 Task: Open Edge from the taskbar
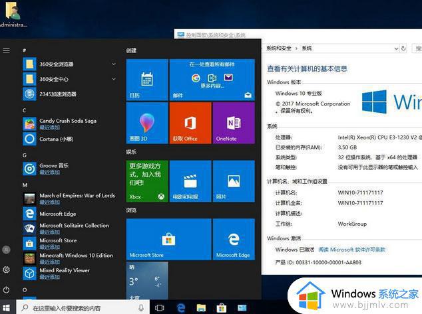click(181, 308)
